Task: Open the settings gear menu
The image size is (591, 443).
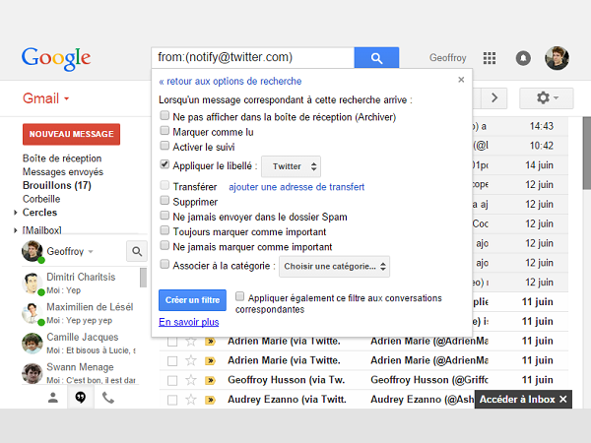Action: [547, 97]
